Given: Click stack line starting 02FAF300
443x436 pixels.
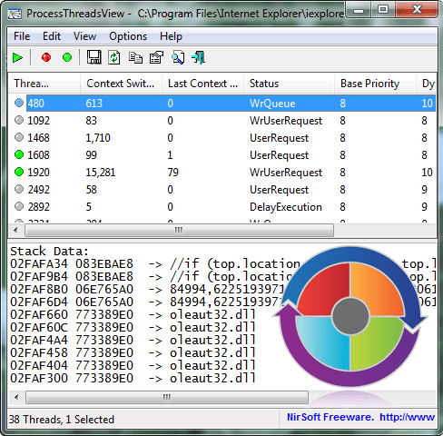Looking at the screenshot, I should [x=133, y=379].
